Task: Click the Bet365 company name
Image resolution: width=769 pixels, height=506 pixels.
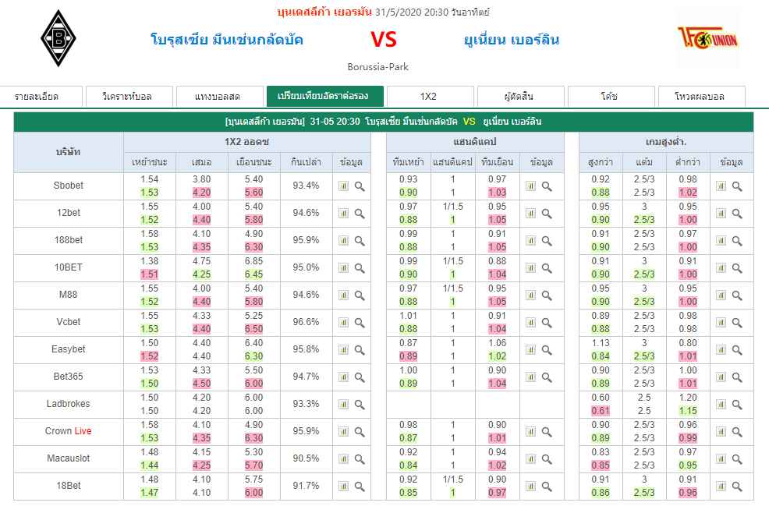Action: point(68,377)
